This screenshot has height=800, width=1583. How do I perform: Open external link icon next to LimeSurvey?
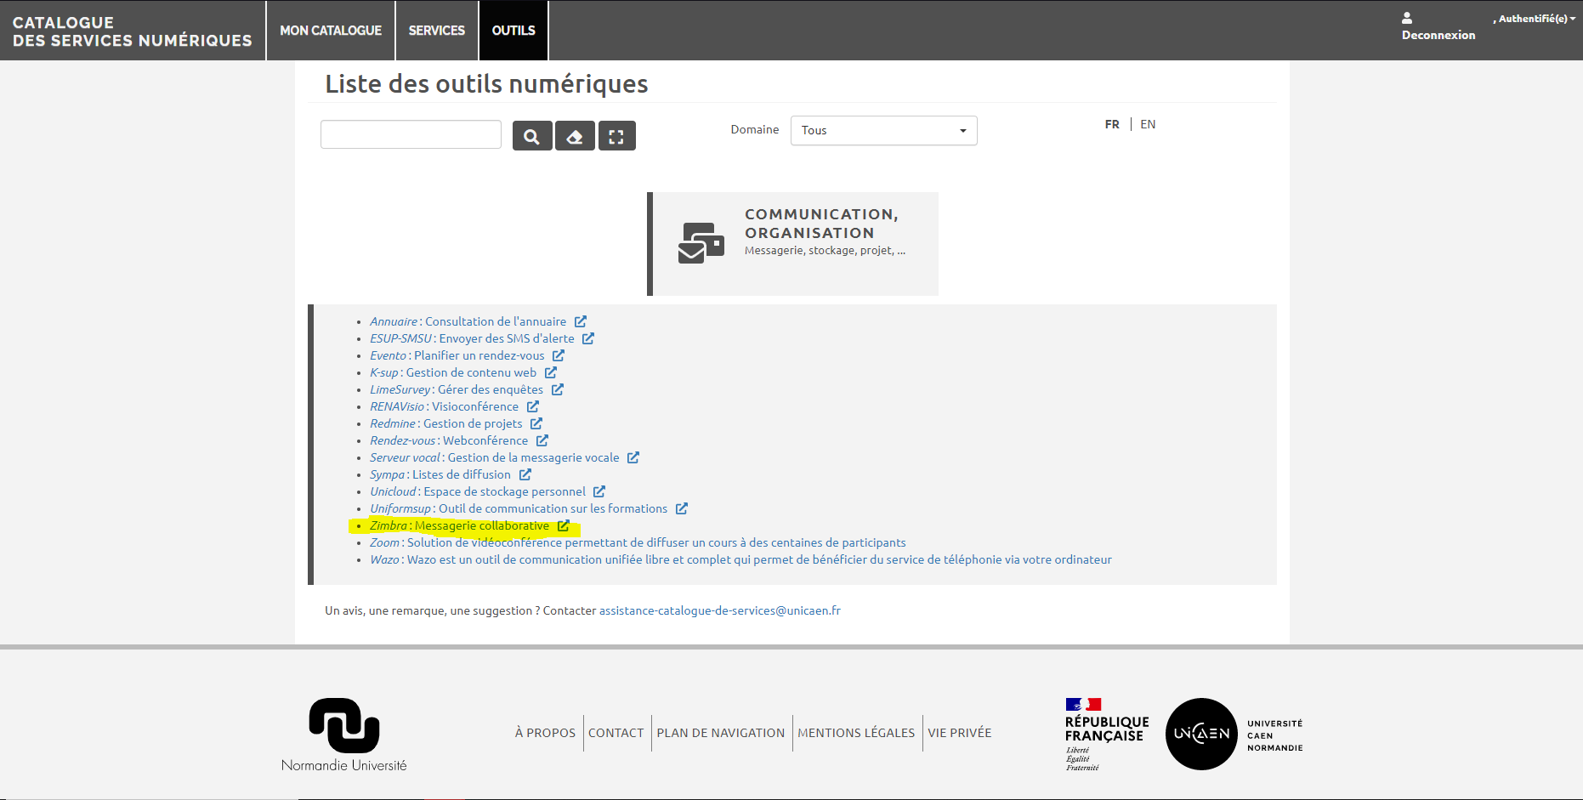558,389
